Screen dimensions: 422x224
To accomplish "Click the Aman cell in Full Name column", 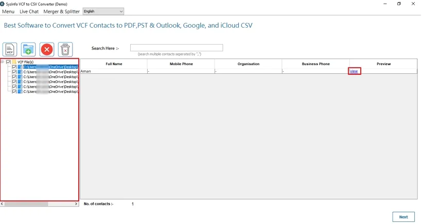I will (114, 71).
